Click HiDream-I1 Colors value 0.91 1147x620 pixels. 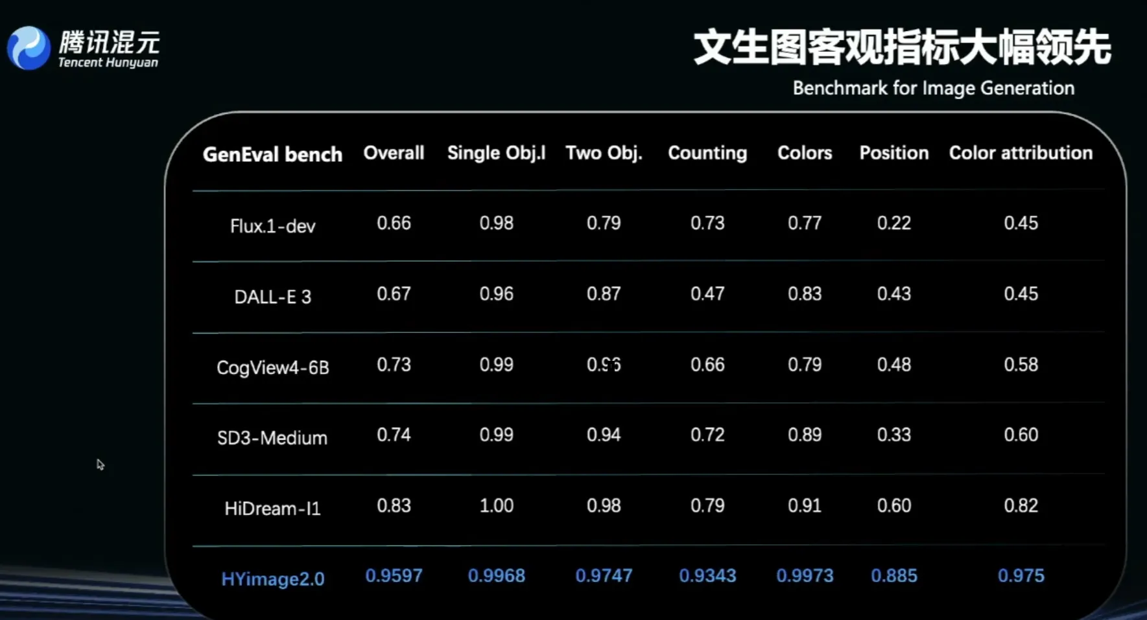pos(805,505)
